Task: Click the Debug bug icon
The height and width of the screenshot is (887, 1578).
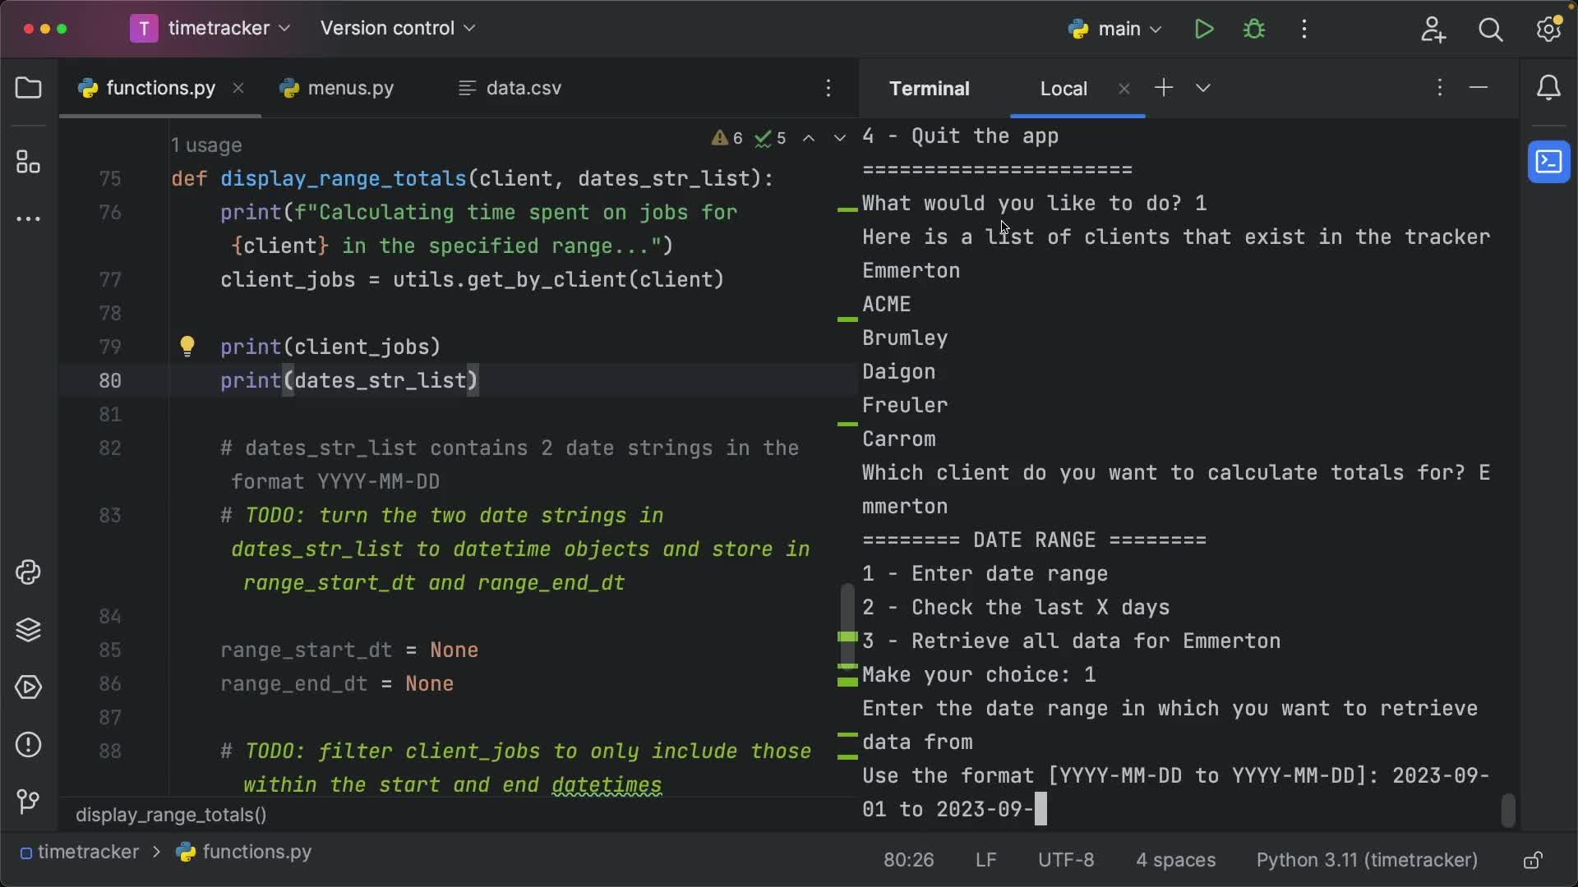Action: tap(1254, 30)
